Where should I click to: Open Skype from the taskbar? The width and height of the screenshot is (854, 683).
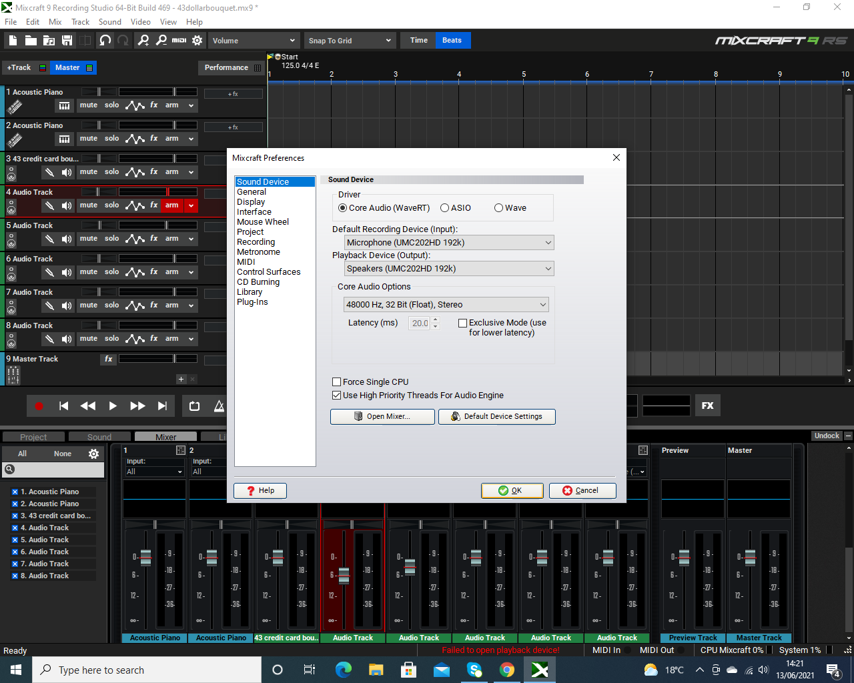[x=474, y=670]
